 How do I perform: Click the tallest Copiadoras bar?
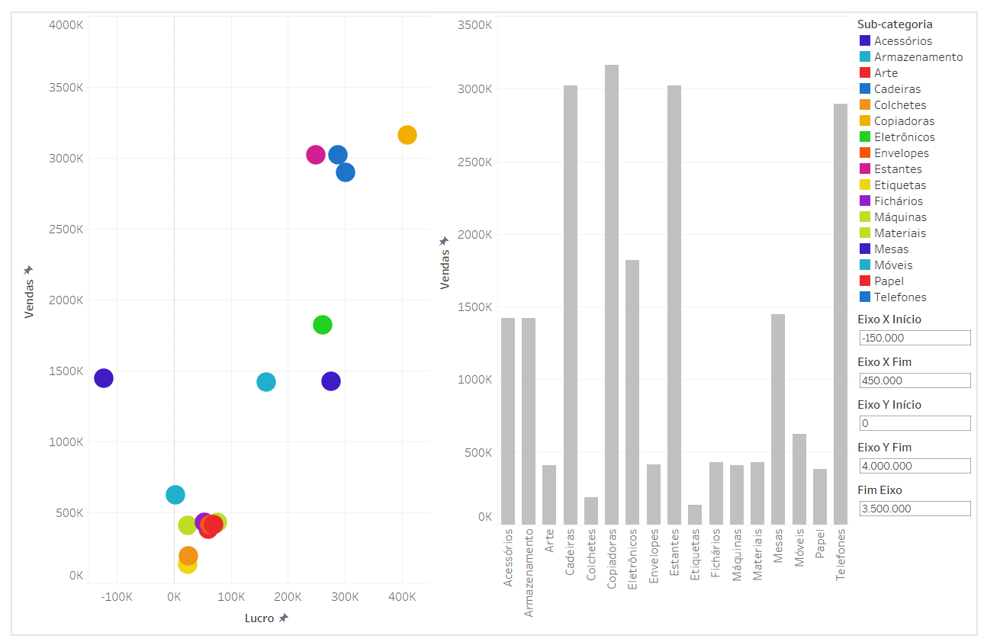[x=612, y=294]
